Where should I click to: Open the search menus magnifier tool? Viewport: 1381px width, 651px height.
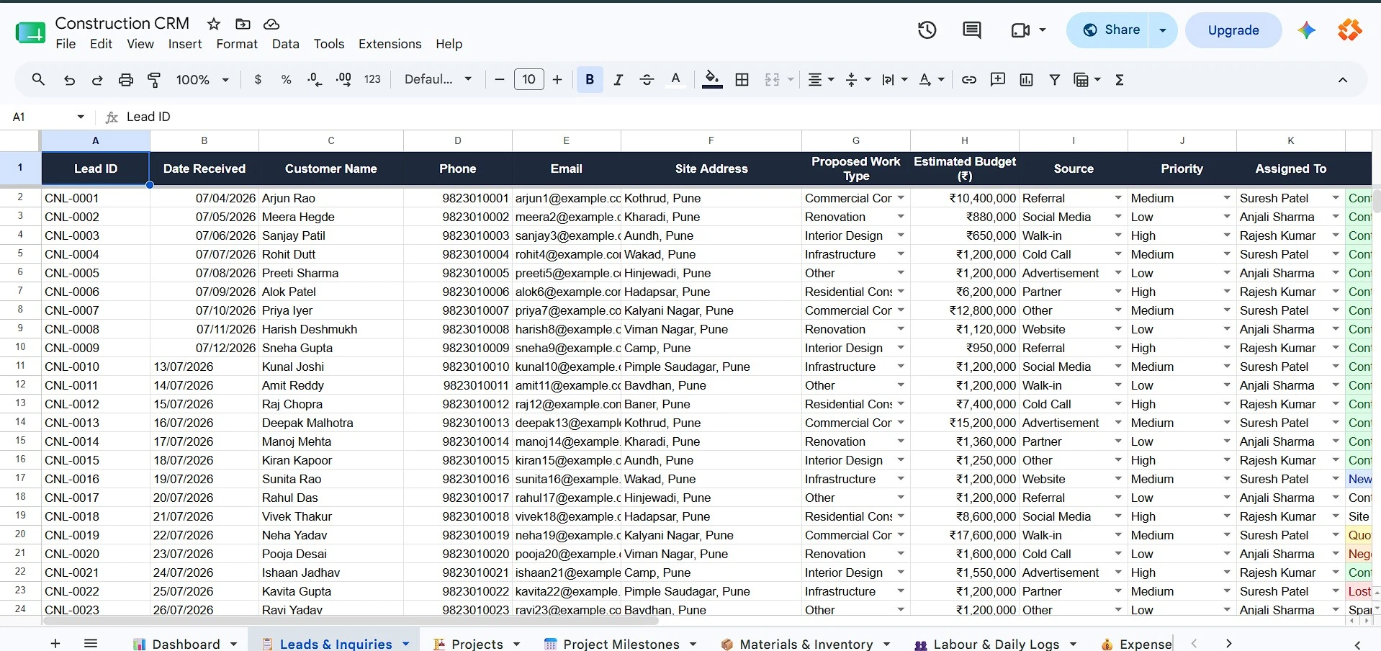(38, 80)
